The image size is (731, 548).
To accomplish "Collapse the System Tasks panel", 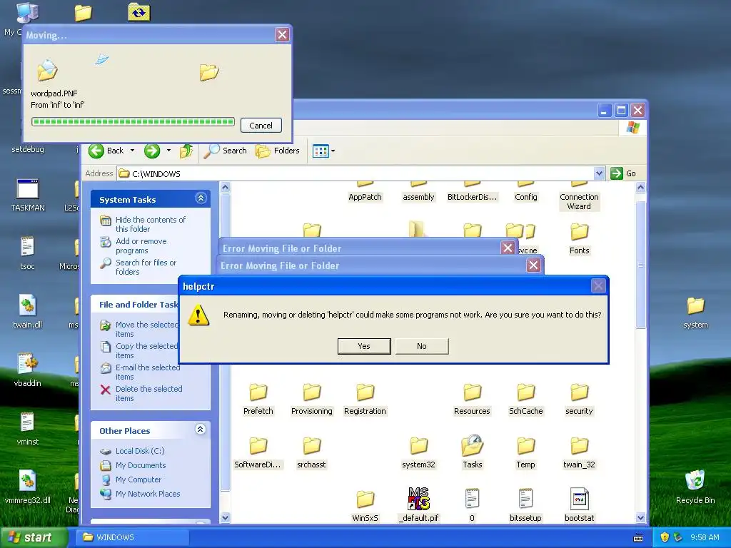I will (x=201, y=198).
